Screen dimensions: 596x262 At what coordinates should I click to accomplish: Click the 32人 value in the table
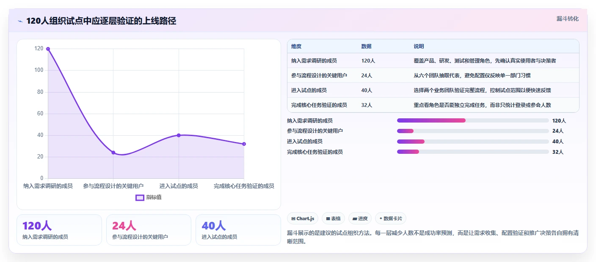tap(367, 105)
